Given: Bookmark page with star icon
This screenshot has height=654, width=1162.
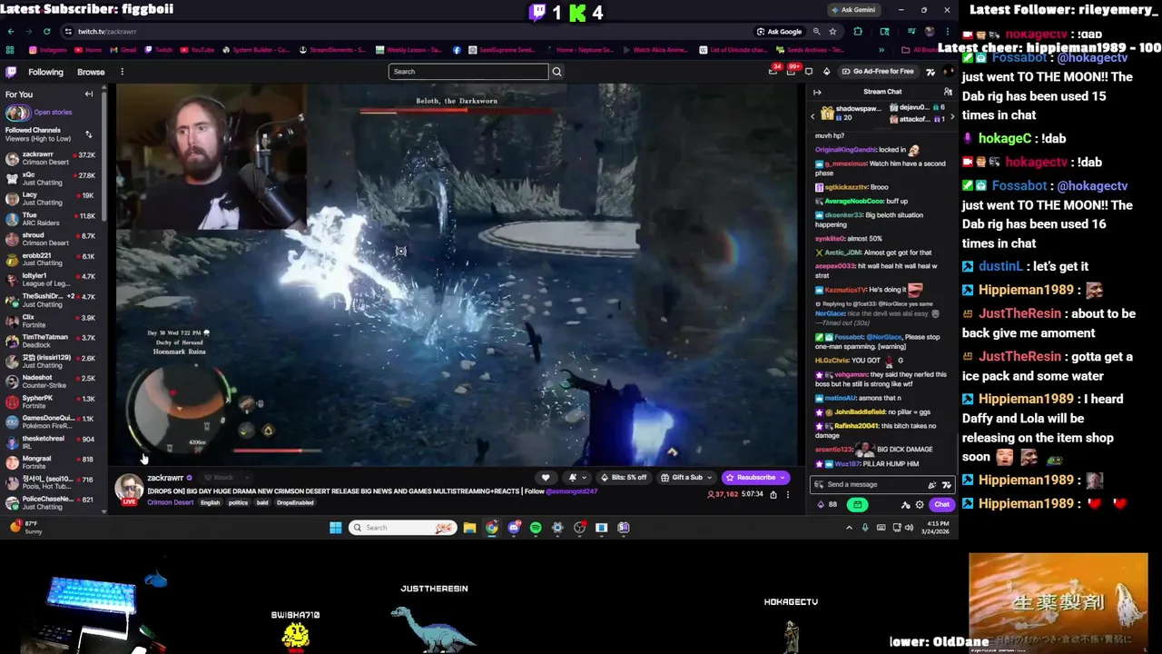Looking at the screenshot, I should [x=832, y=32].
